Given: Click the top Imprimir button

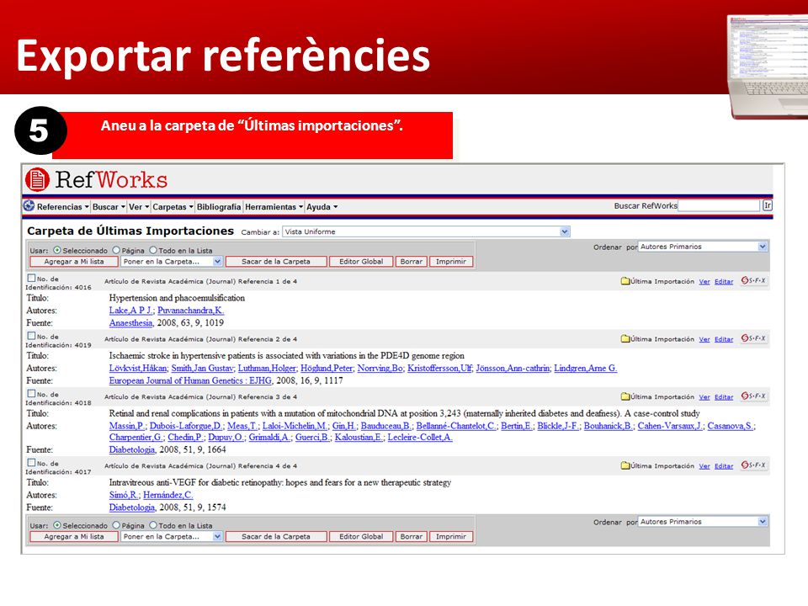Looking at the screenshot, I should point(451,261).
